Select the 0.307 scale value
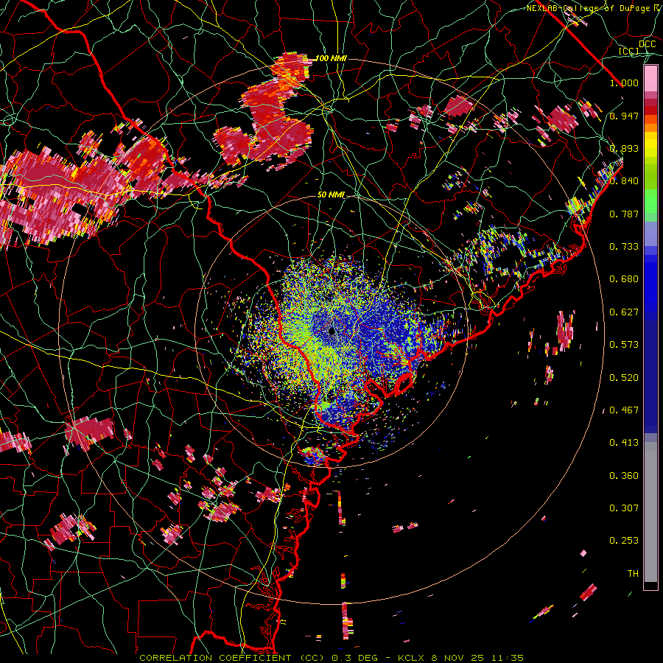This screenshot has width=663, height=663. [624, 508]
